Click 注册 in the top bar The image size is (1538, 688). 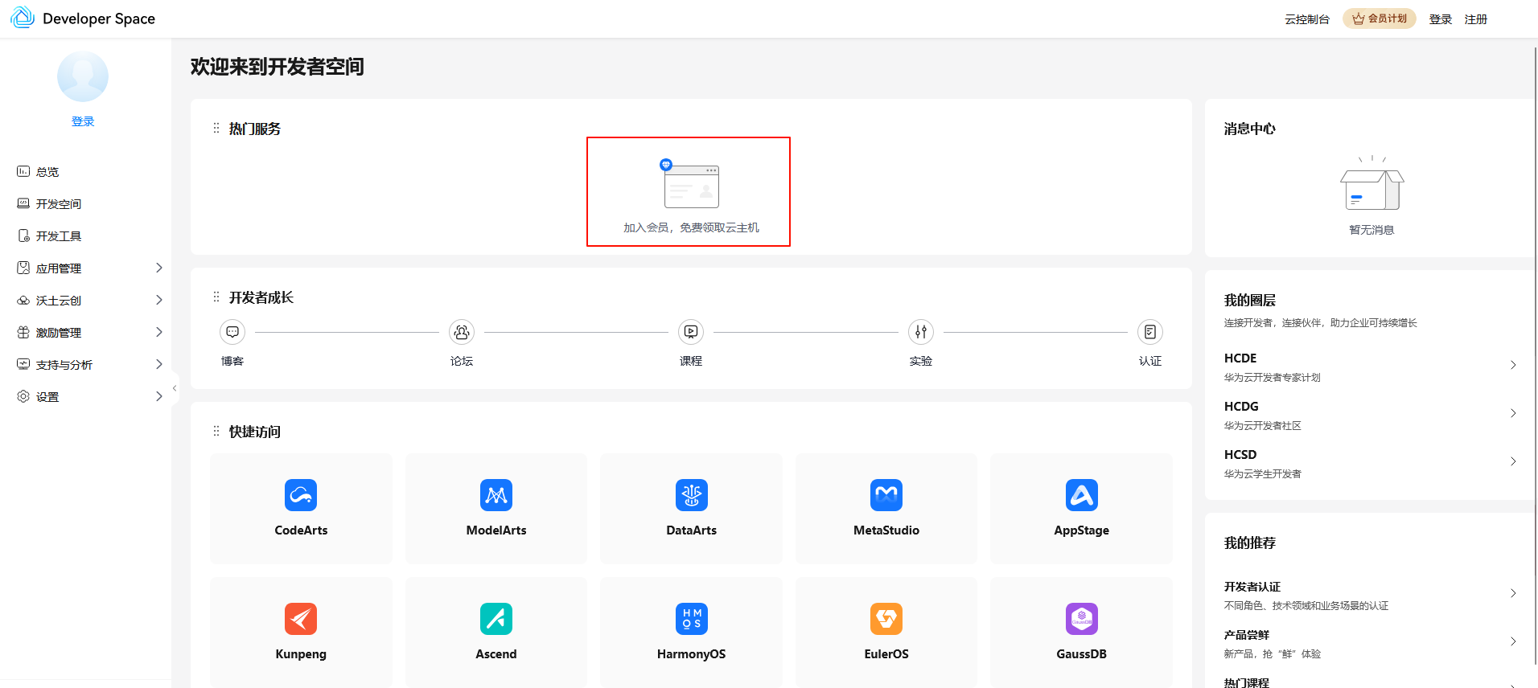1476,19
